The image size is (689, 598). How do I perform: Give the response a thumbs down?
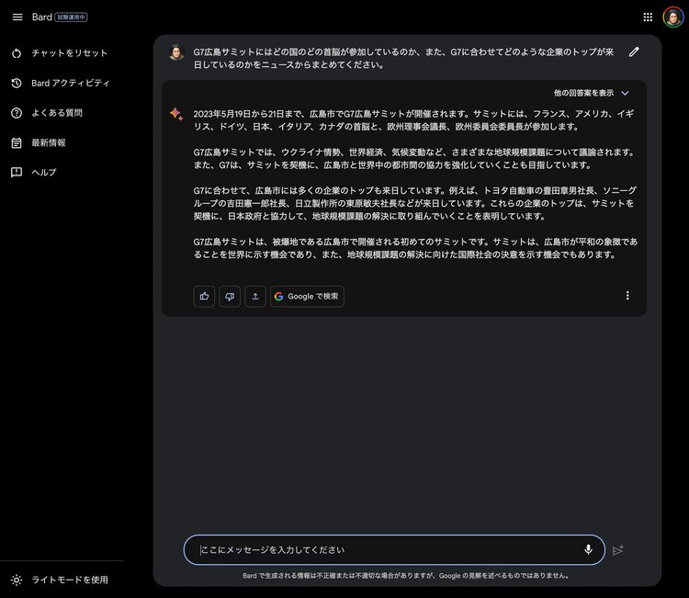230,296
